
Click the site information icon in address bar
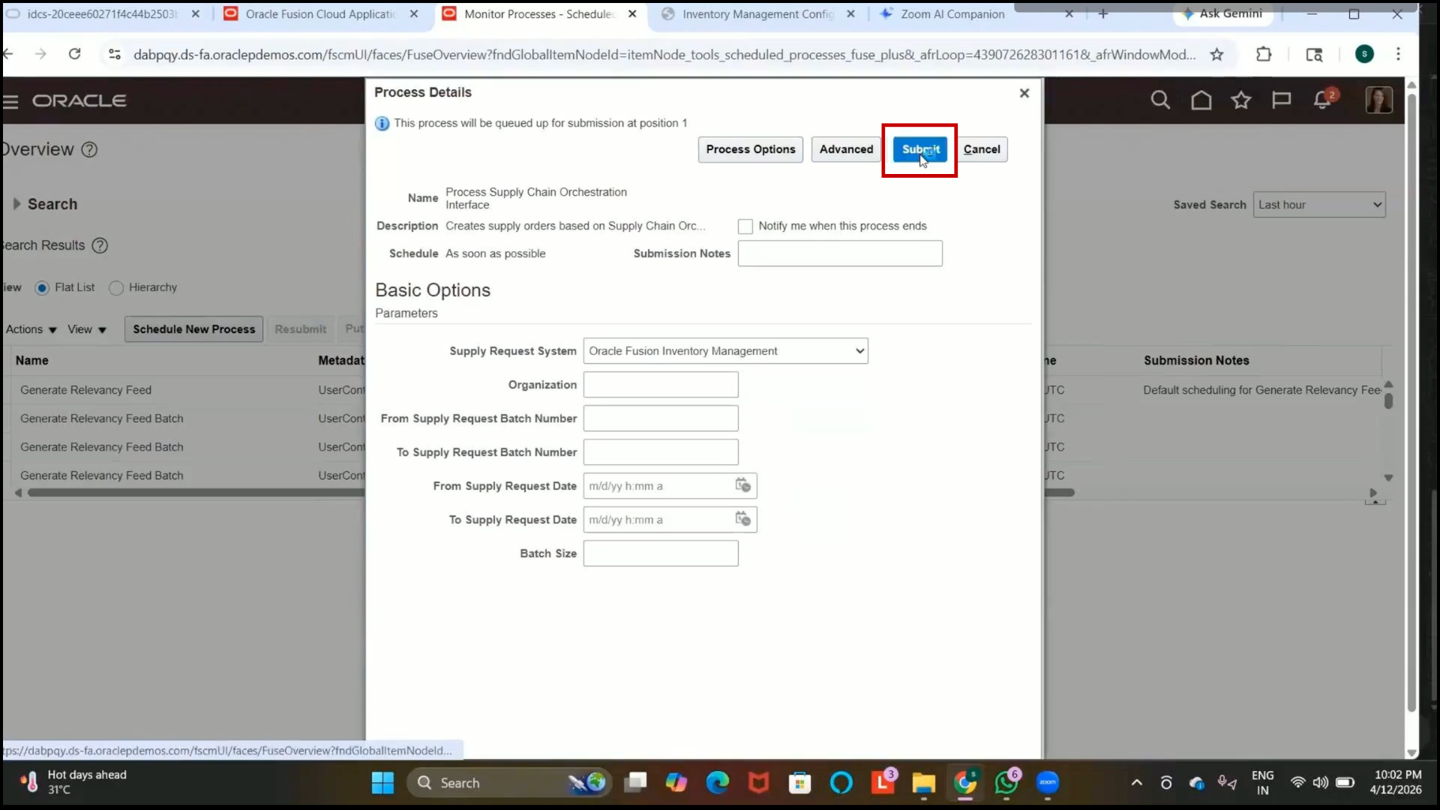(x=115, y=54)
